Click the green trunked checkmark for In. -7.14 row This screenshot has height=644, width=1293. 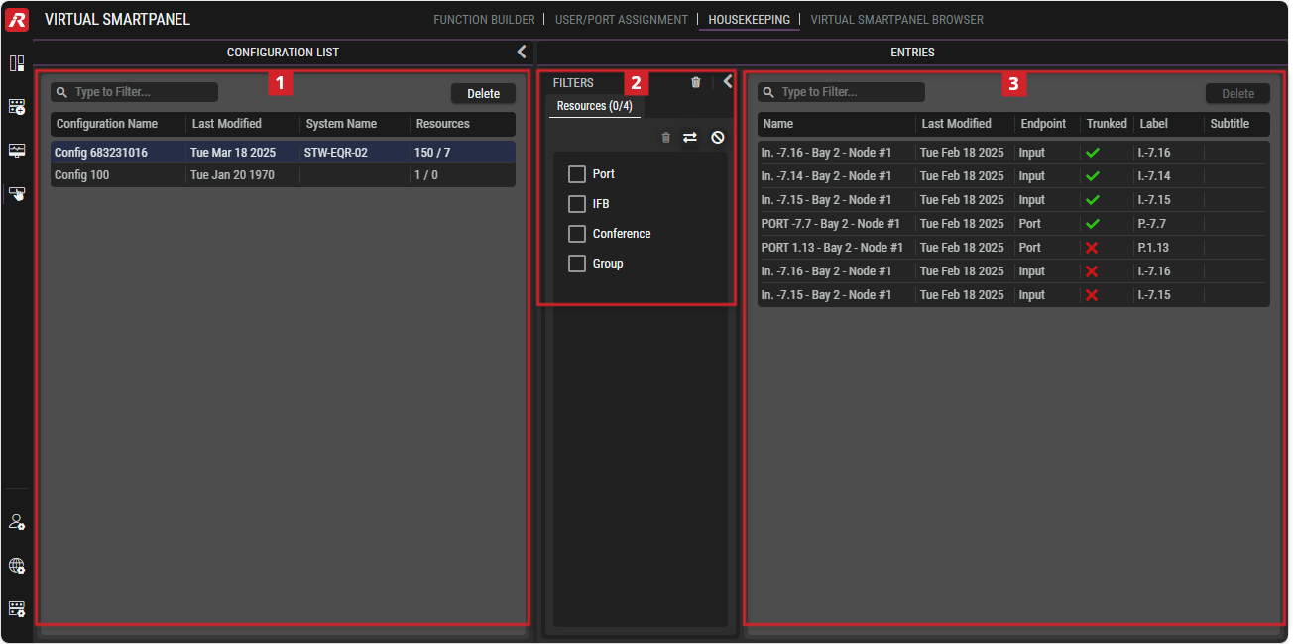(x=1093, y=176)
